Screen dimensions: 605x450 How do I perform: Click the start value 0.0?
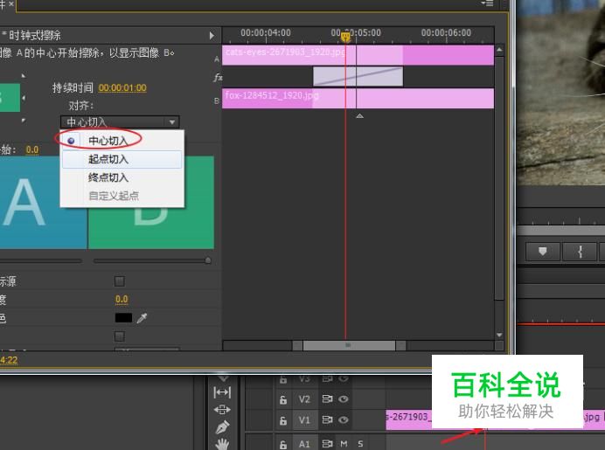(32, 149)
